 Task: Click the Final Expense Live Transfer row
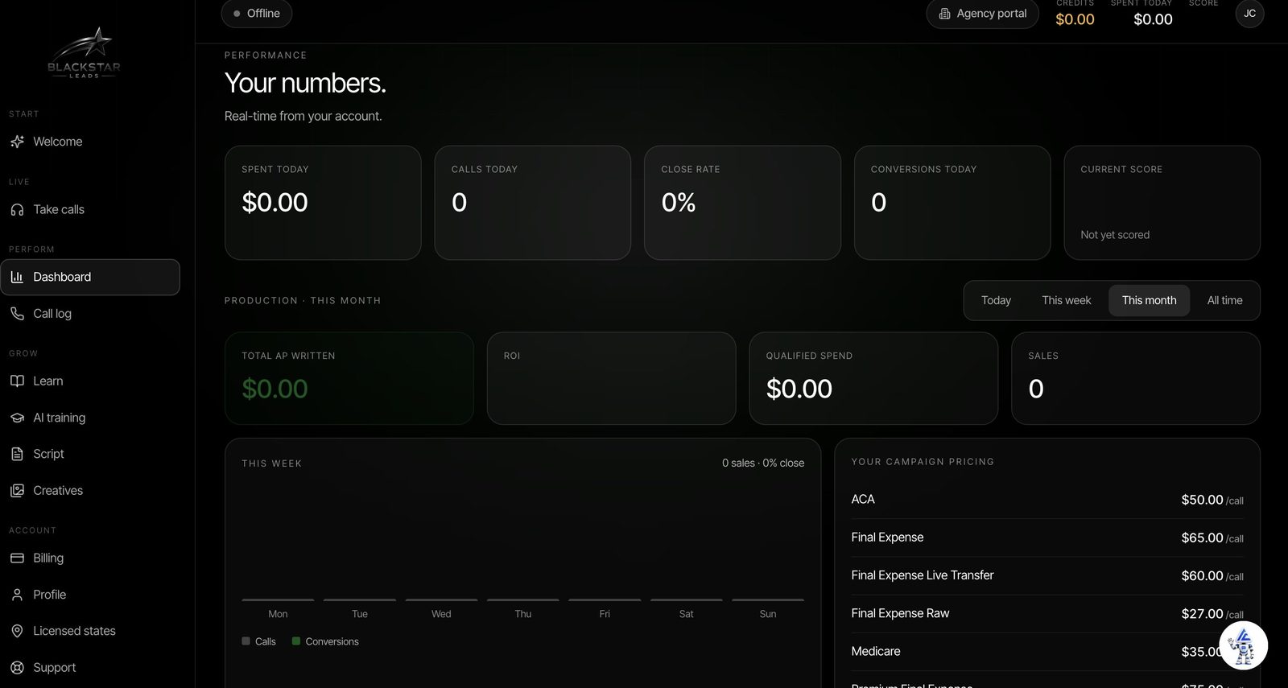tap(1047, 576)
